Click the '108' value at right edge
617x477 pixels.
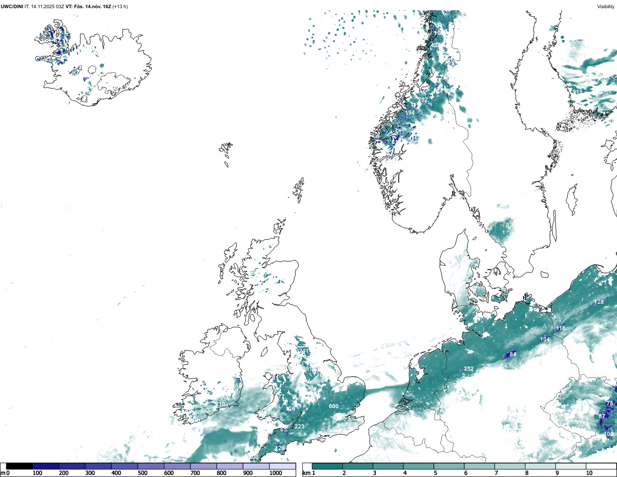tap(609, 434)
